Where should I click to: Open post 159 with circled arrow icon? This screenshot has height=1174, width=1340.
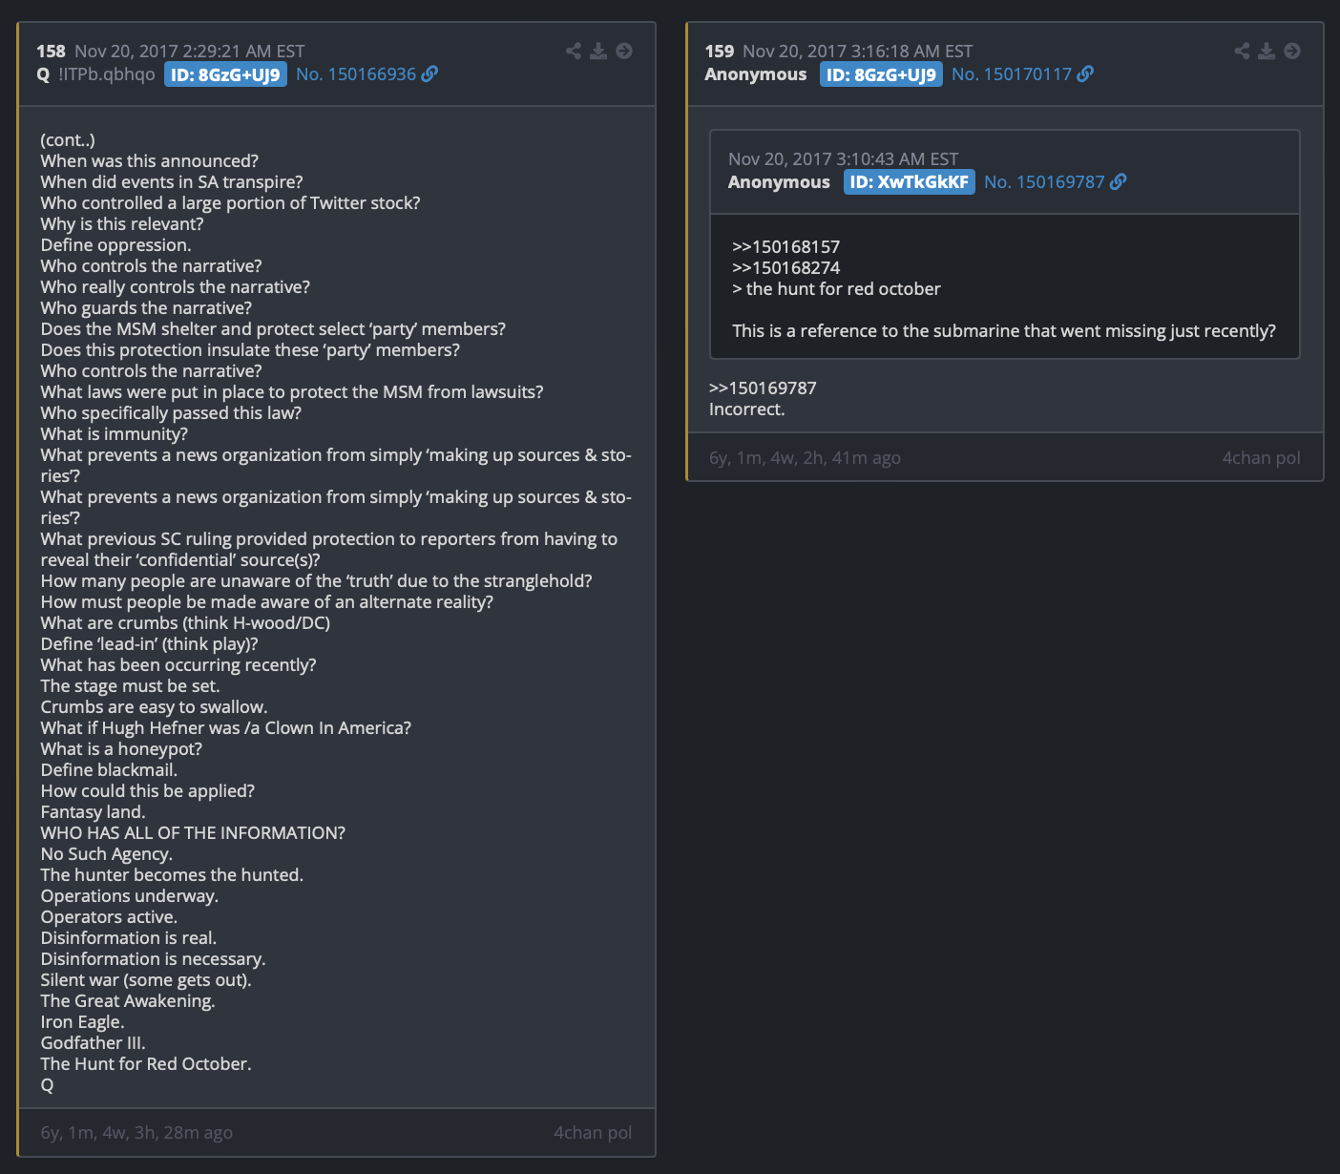click(1292, 51)
